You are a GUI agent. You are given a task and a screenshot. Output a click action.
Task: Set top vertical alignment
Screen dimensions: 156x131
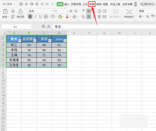click(x=84, y=11)
